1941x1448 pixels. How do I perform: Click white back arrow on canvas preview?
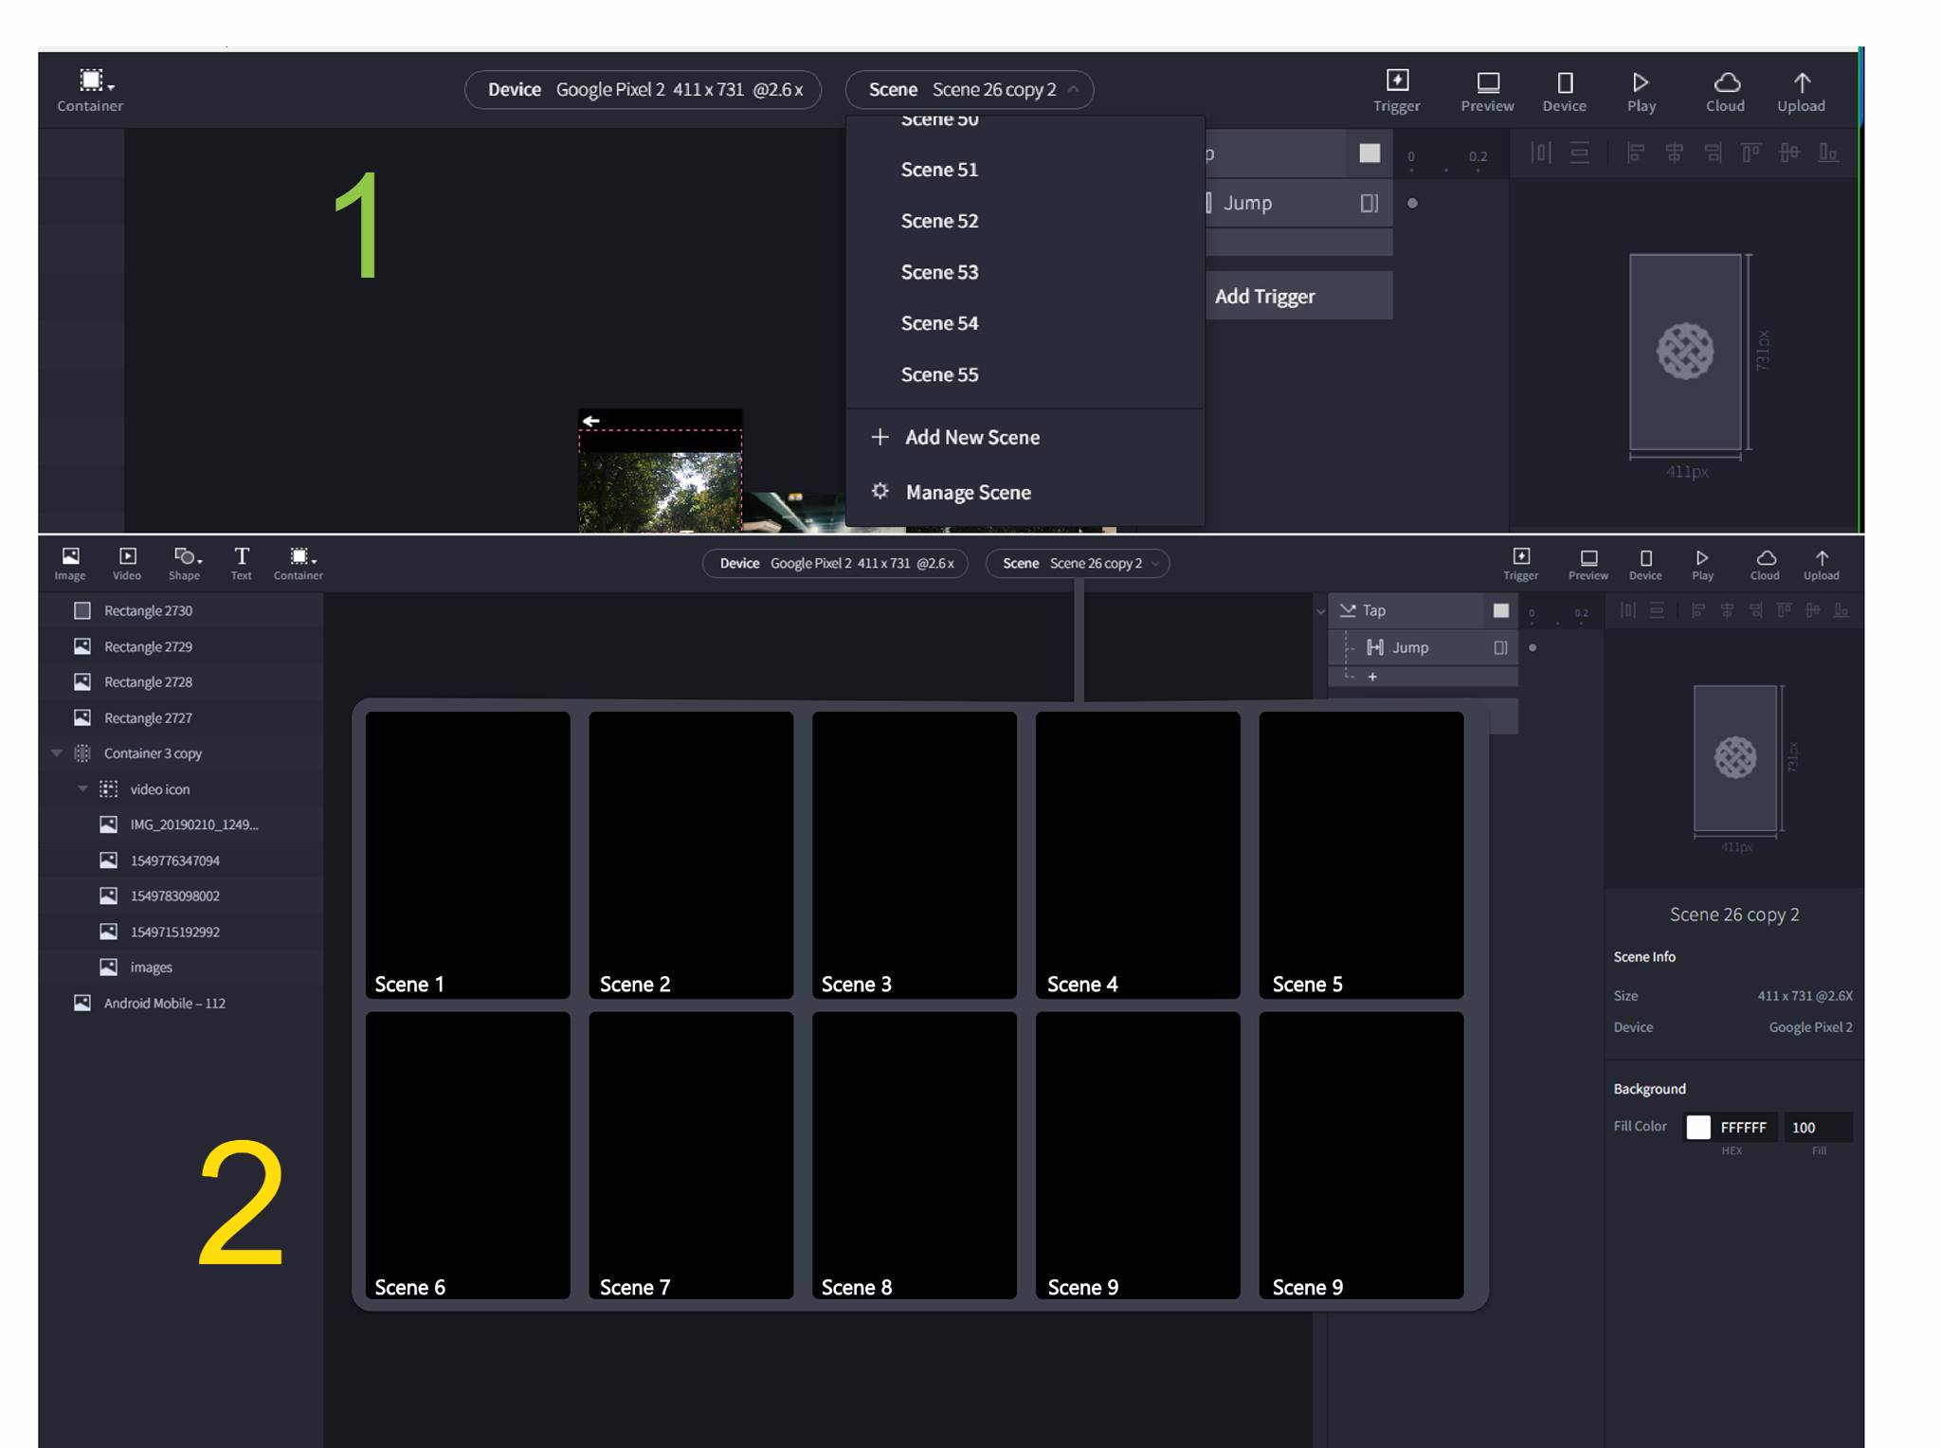(591, 421)
